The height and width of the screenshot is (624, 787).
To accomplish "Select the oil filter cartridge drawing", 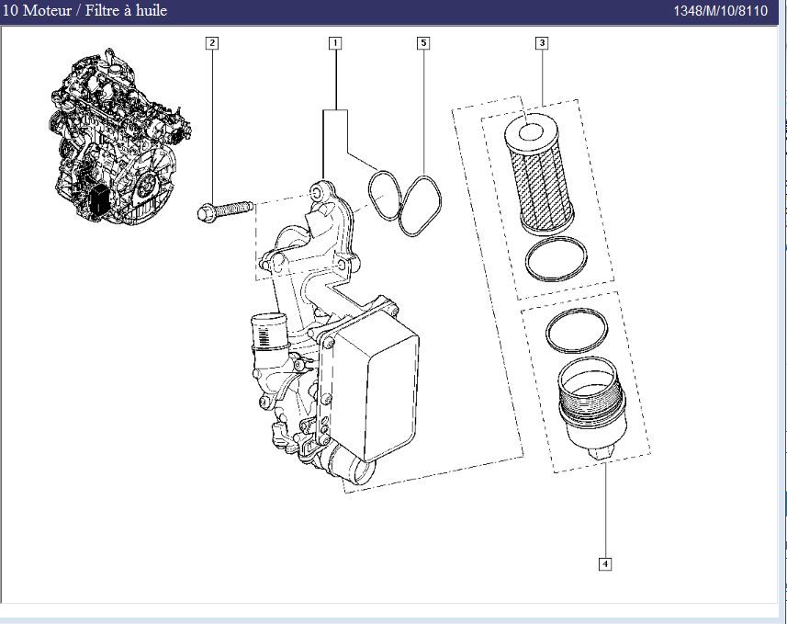I will click(x=538, y=174).
